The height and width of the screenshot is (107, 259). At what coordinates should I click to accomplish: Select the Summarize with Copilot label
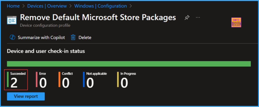point(41,38)
